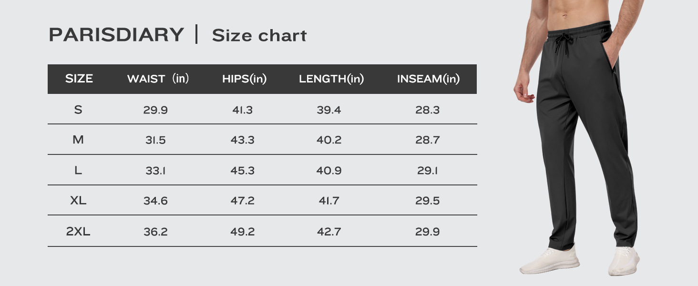Select the size S row label
This screenshot has height=286, width=698.
(78, 110)
